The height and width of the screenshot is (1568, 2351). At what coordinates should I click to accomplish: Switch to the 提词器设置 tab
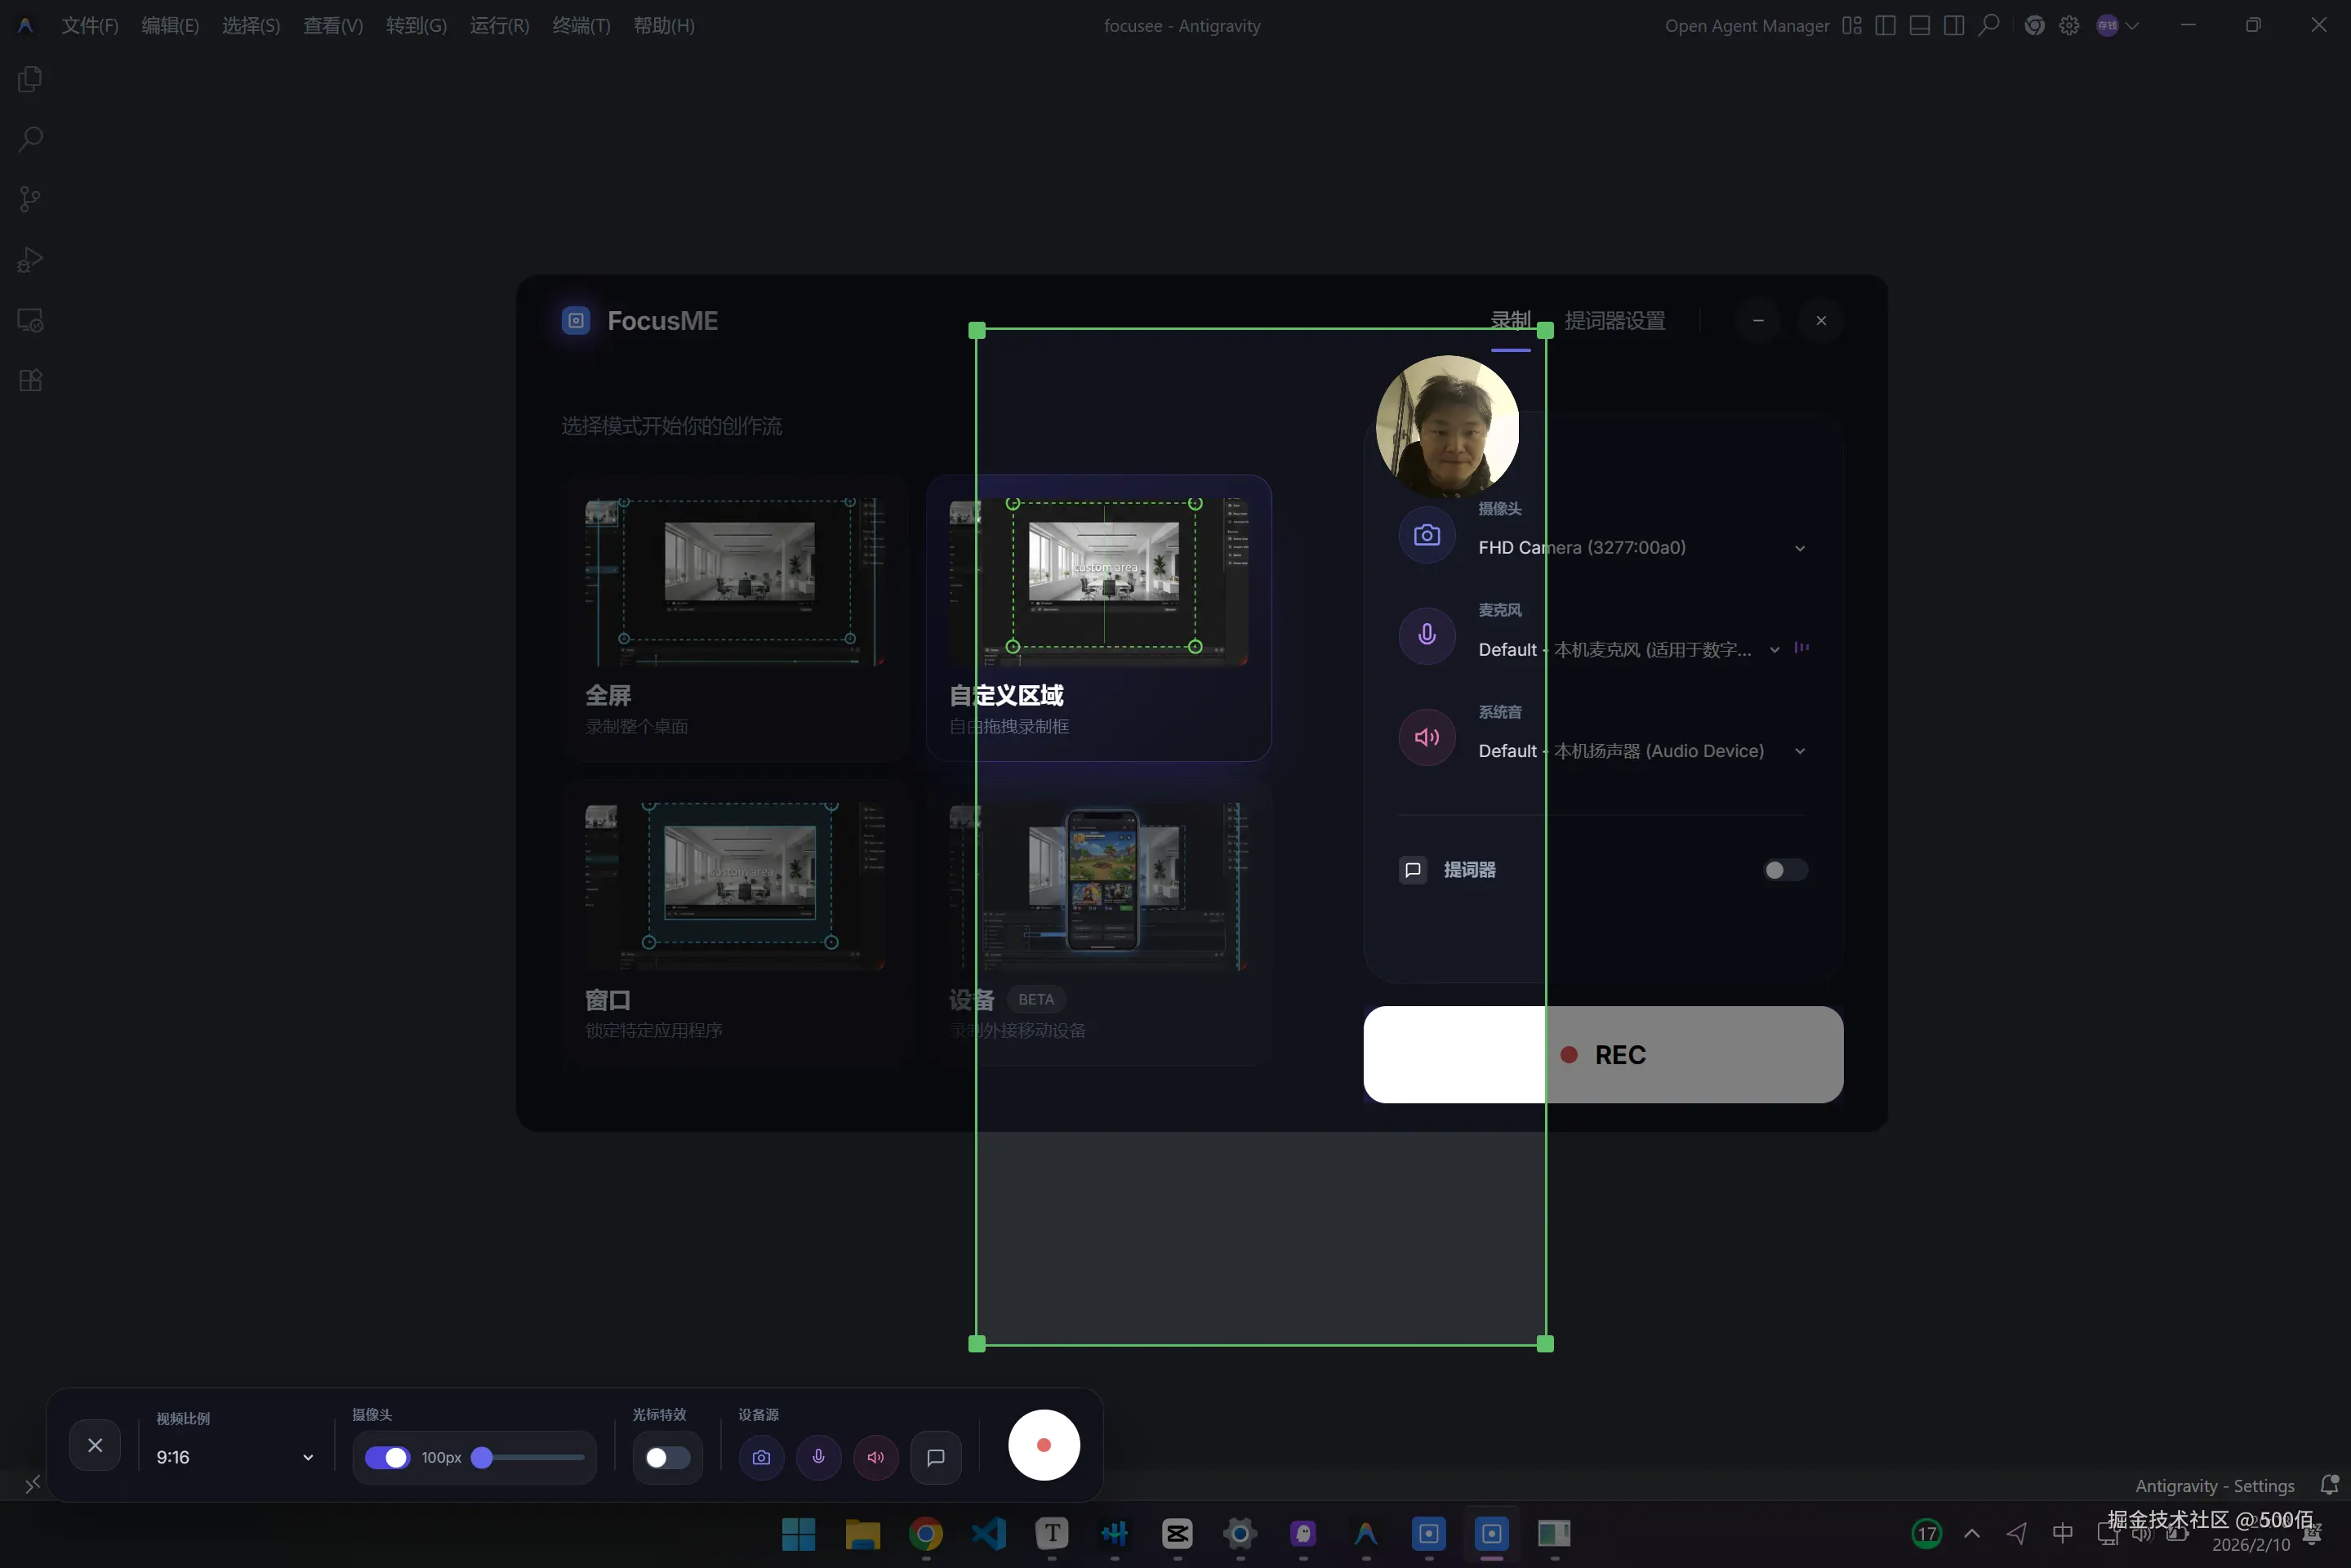tap(1614, 321)
